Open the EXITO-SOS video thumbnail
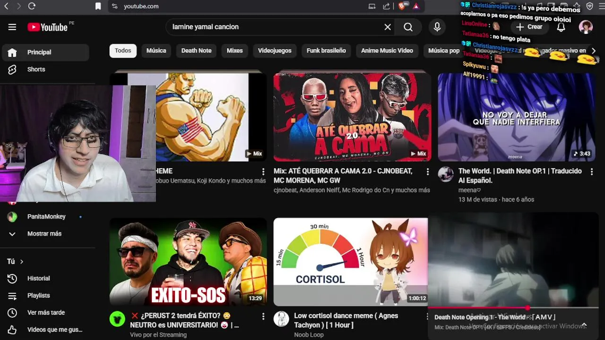605x340 pixels. [188, 262]
